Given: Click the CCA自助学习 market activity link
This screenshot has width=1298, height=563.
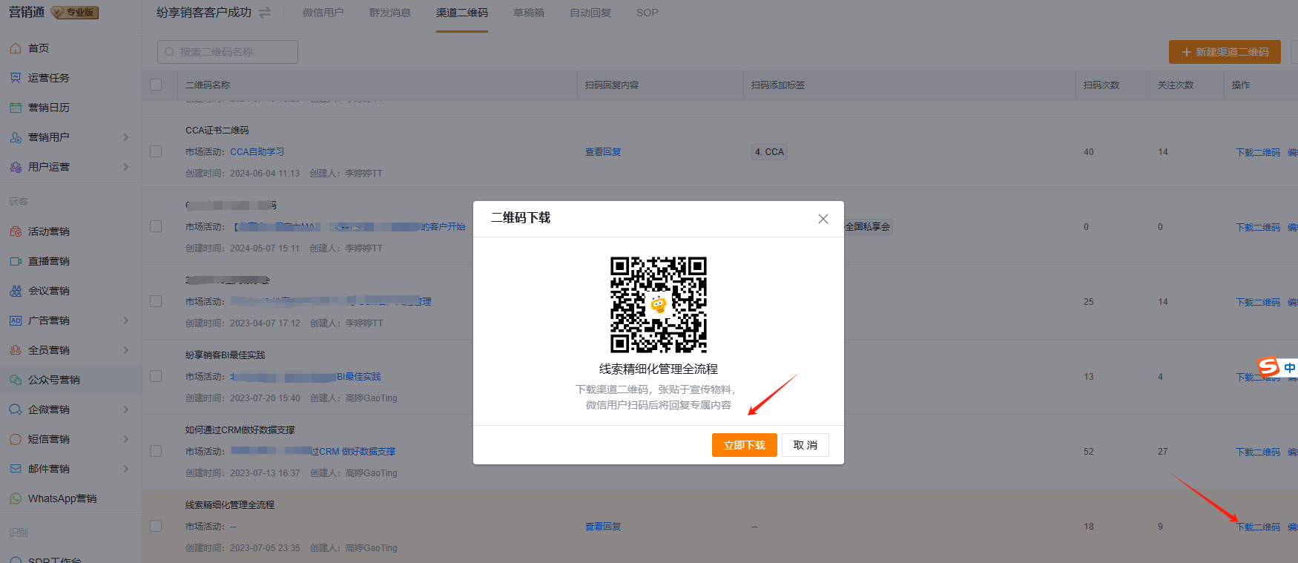Looking at the screenshot, I should click(x=257, y=152).
